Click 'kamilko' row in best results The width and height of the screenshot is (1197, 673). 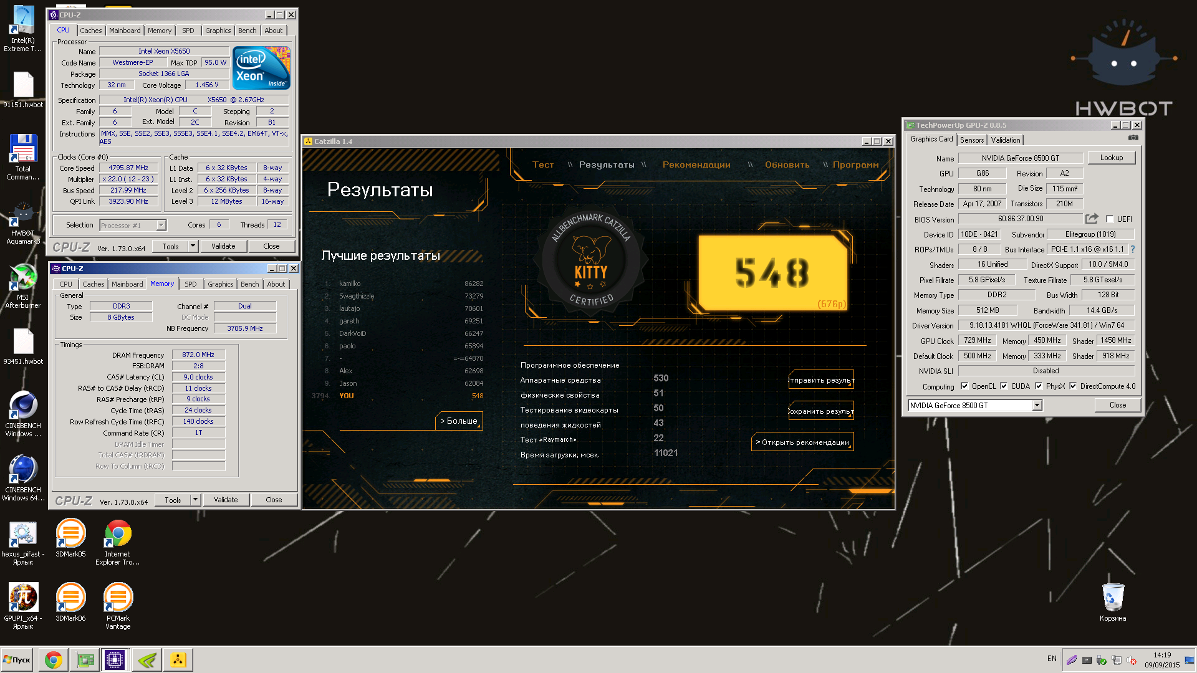[x=403, y=284]
